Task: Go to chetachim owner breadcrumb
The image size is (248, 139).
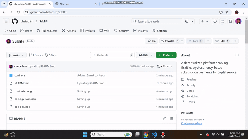Action: coord(27,21)
